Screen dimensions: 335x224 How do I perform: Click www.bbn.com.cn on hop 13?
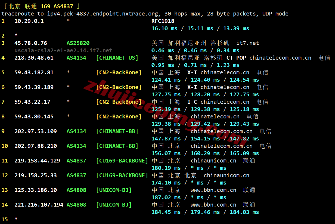[213, 190]
